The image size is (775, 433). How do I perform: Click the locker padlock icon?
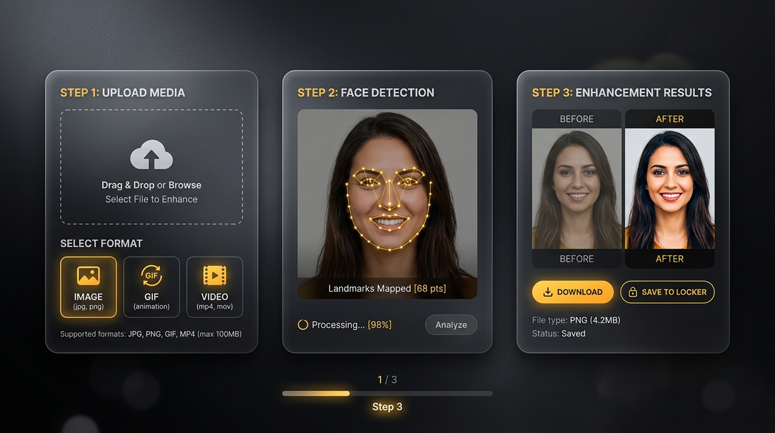(633, 292)
